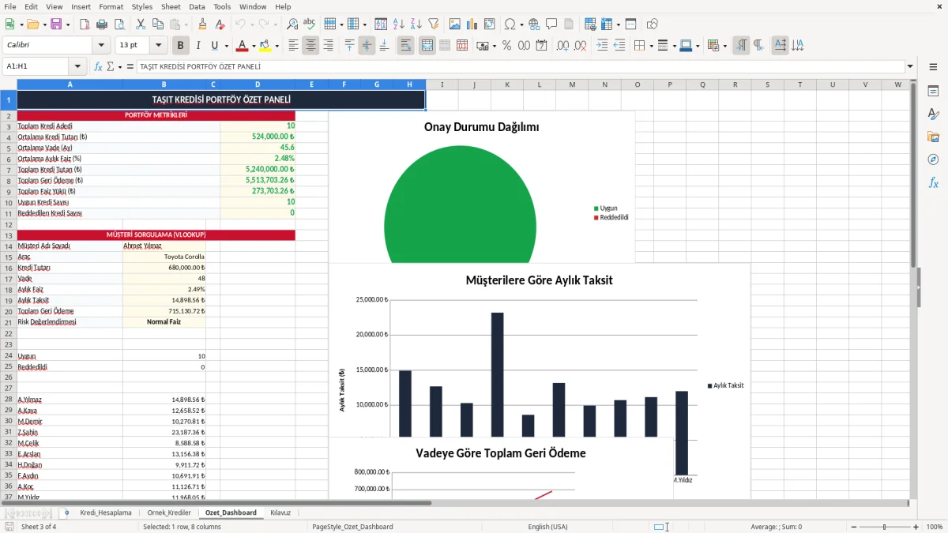Screen dimensions: 948x533
Task: Open the Styles menu
Action: [142, 6]
